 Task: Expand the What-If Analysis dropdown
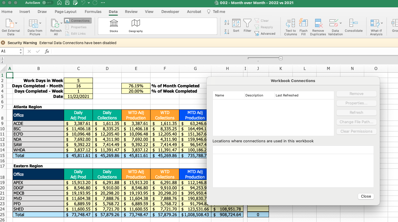click(x=382, y=23)
